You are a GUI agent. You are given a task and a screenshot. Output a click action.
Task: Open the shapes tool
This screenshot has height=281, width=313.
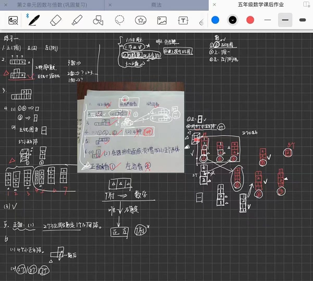click(98, 20)
